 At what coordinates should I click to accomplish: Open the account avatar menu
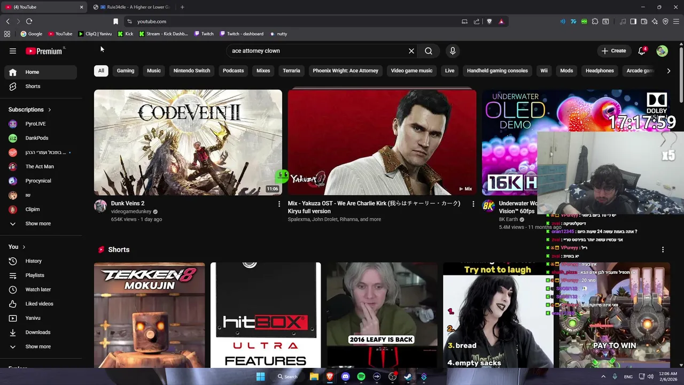pos(662,51)
